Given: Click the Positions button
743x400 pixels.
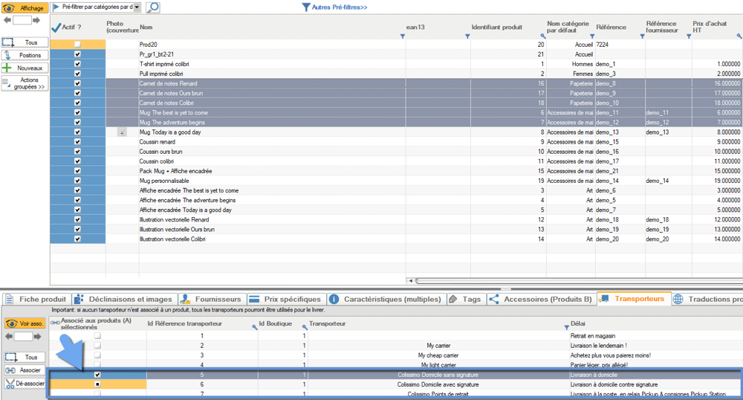Looking at the screenshot, I should (x=25, y=55).
